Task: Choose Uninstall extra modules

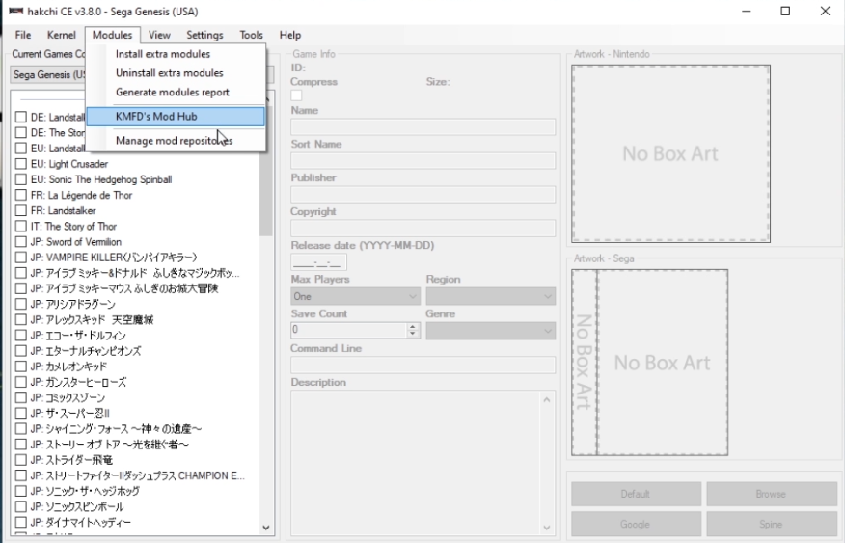Action: [176, 72]
